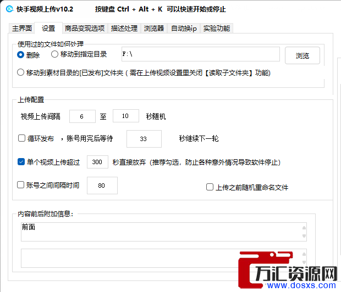This screenshot has width=341, height=292.
Task: Click the upload interval maximum field showing 10
Action: [126, 116]
